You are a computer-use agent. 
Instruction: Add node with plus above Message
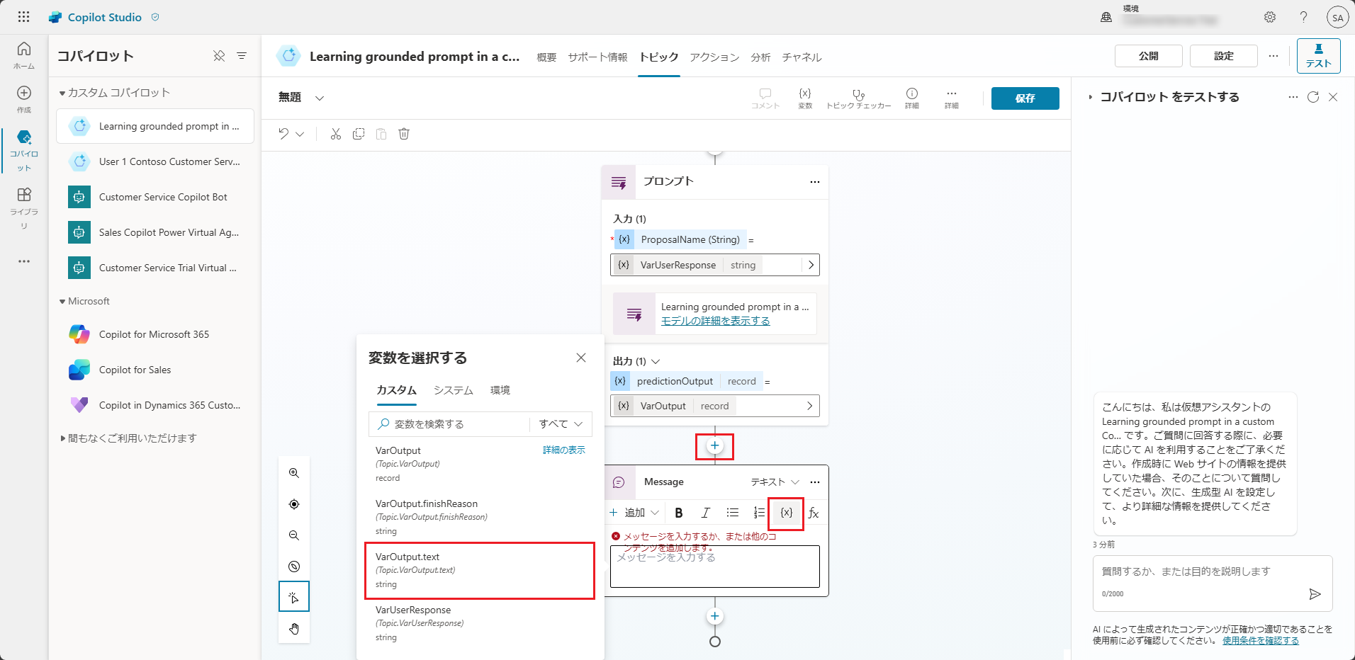(x=715, y=445)
